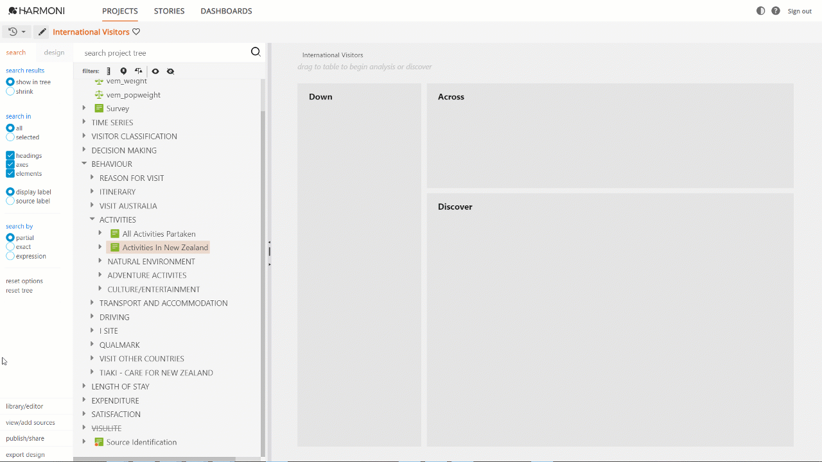Image resolution: width=822 pixels, height=462 pixels.
Task: Click the All Activities Partaken sheet icon
Action: coord(115,234)
